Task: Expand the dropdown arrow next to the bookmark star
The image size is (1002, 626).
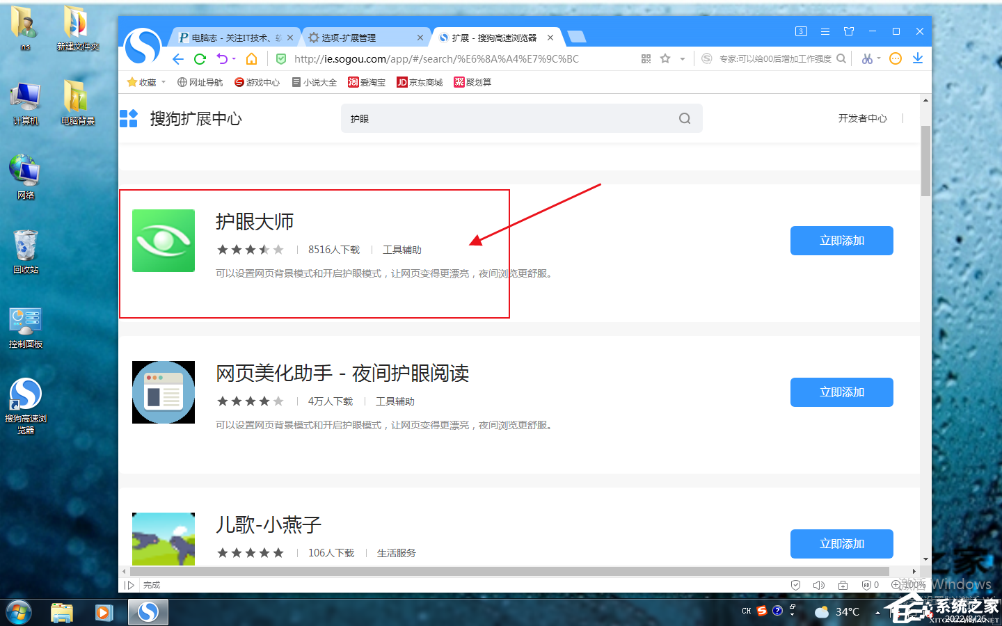Action: pos(683,59)
